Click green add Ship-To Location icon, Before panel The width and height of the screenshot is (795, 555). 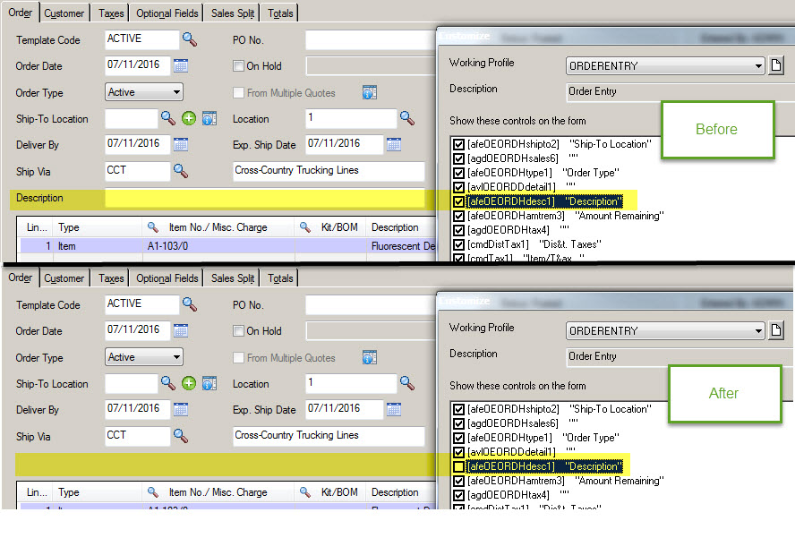pyautogui.click(x=189, y=118)
